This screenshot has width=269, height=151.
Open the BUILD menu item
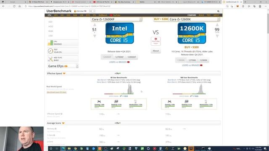pos(201,15)
